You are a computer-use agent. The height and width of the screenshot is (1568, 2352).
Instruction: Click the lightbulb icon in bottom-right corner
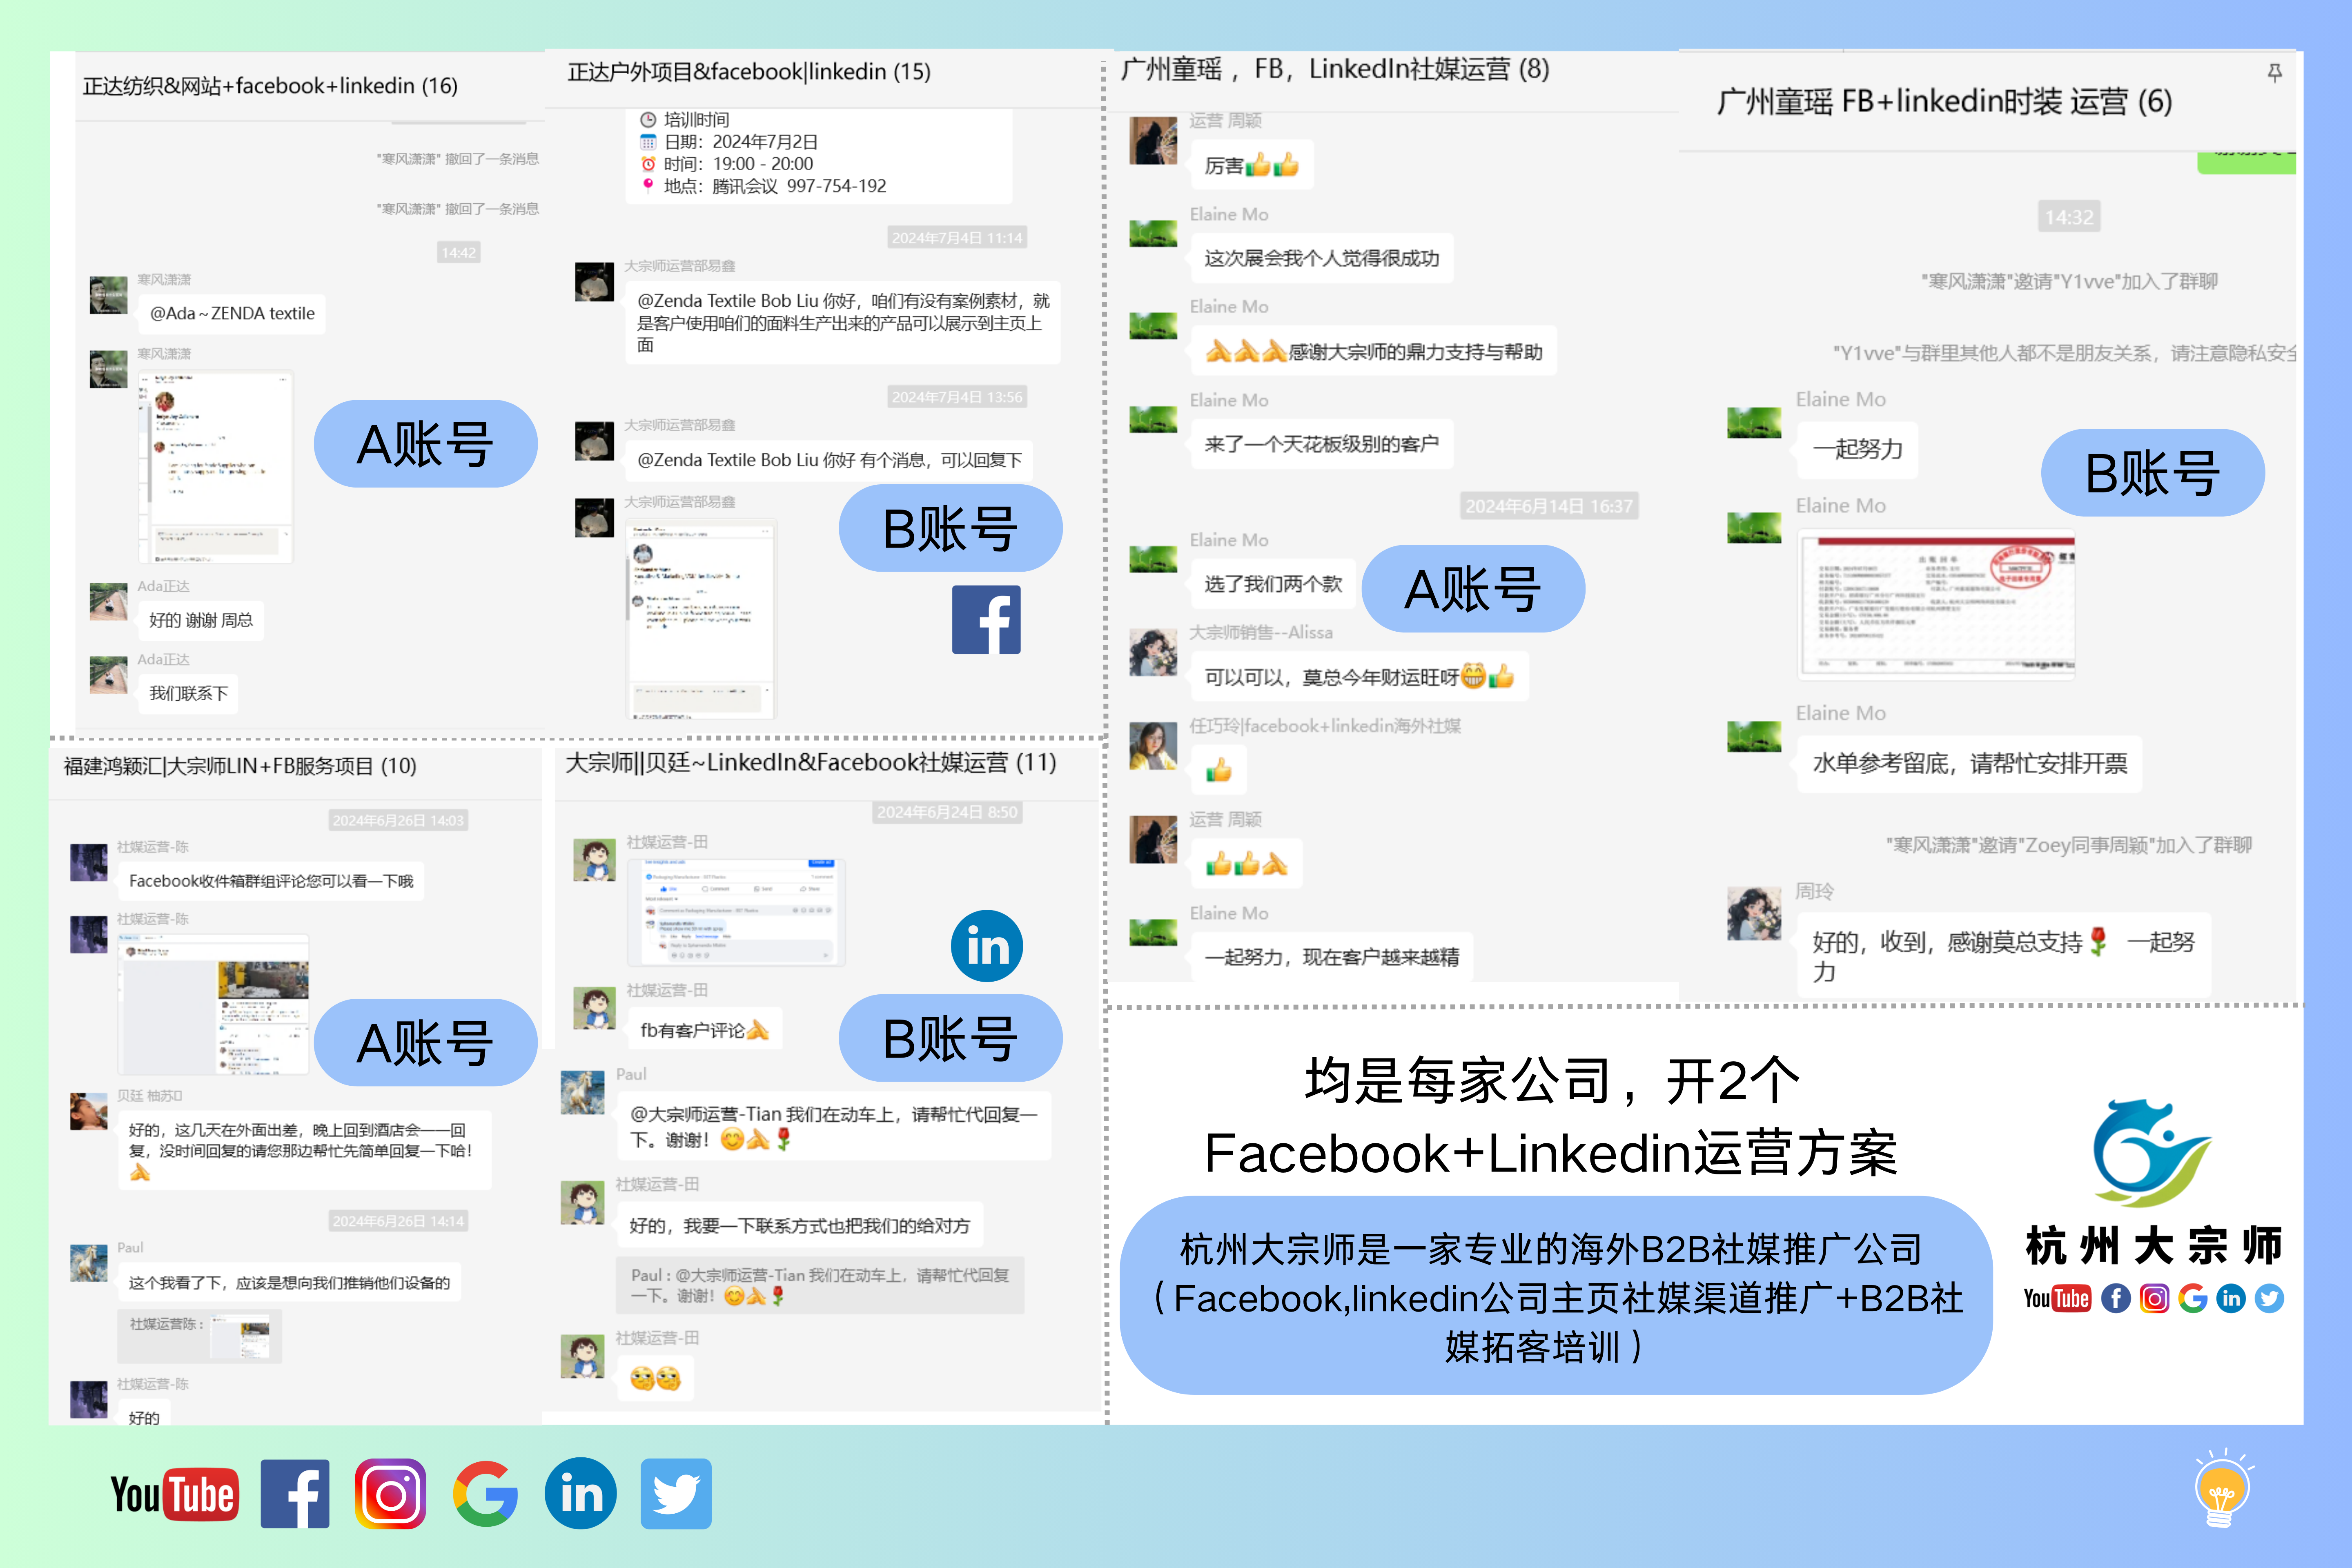(2222, 1488)
